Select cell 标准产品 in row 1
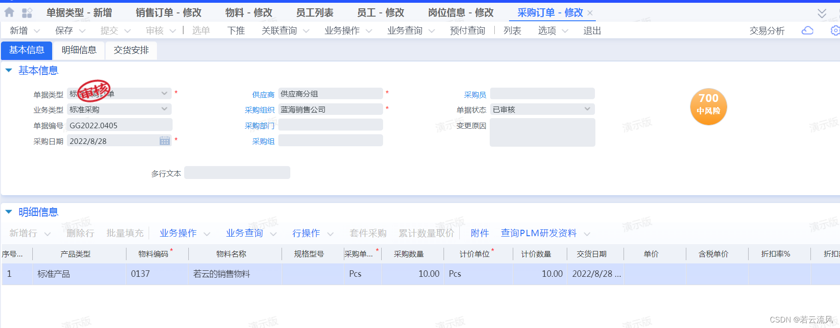Viewport: 840px width, 328px height. (79, 274)
